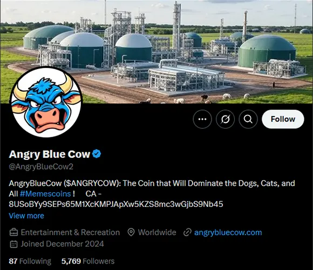313x270 pixels.
Task: Click the Angry Blue Cow display name
Action: (x=49, y=154)
